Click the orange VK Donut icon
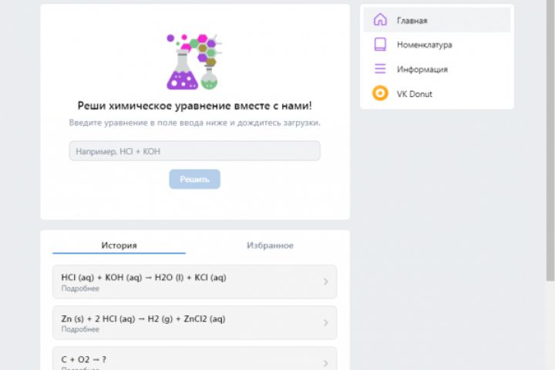The height and width of the screenshot is (370, 555). [380, 93]
